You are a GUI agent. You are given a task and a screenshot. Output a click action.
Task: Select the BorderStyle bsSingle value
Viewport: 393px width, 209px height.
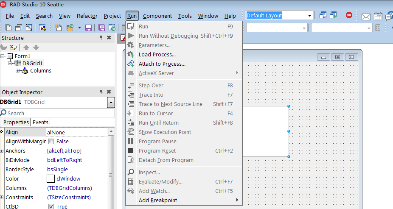tap(57, 170)
